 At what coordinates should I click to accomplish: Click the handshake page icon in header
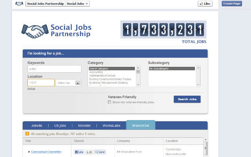tap(19, 4)
